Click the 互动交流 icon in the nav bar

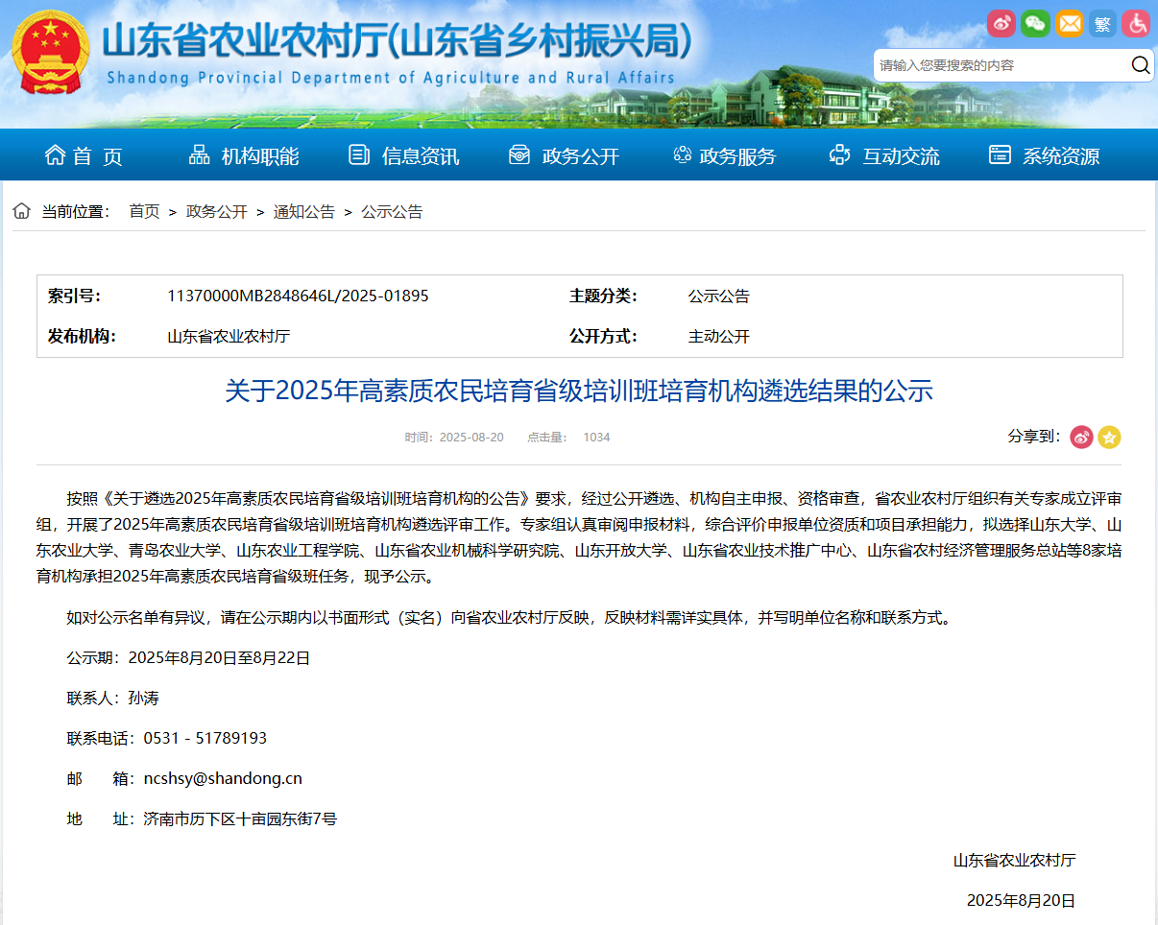point(839,154)
